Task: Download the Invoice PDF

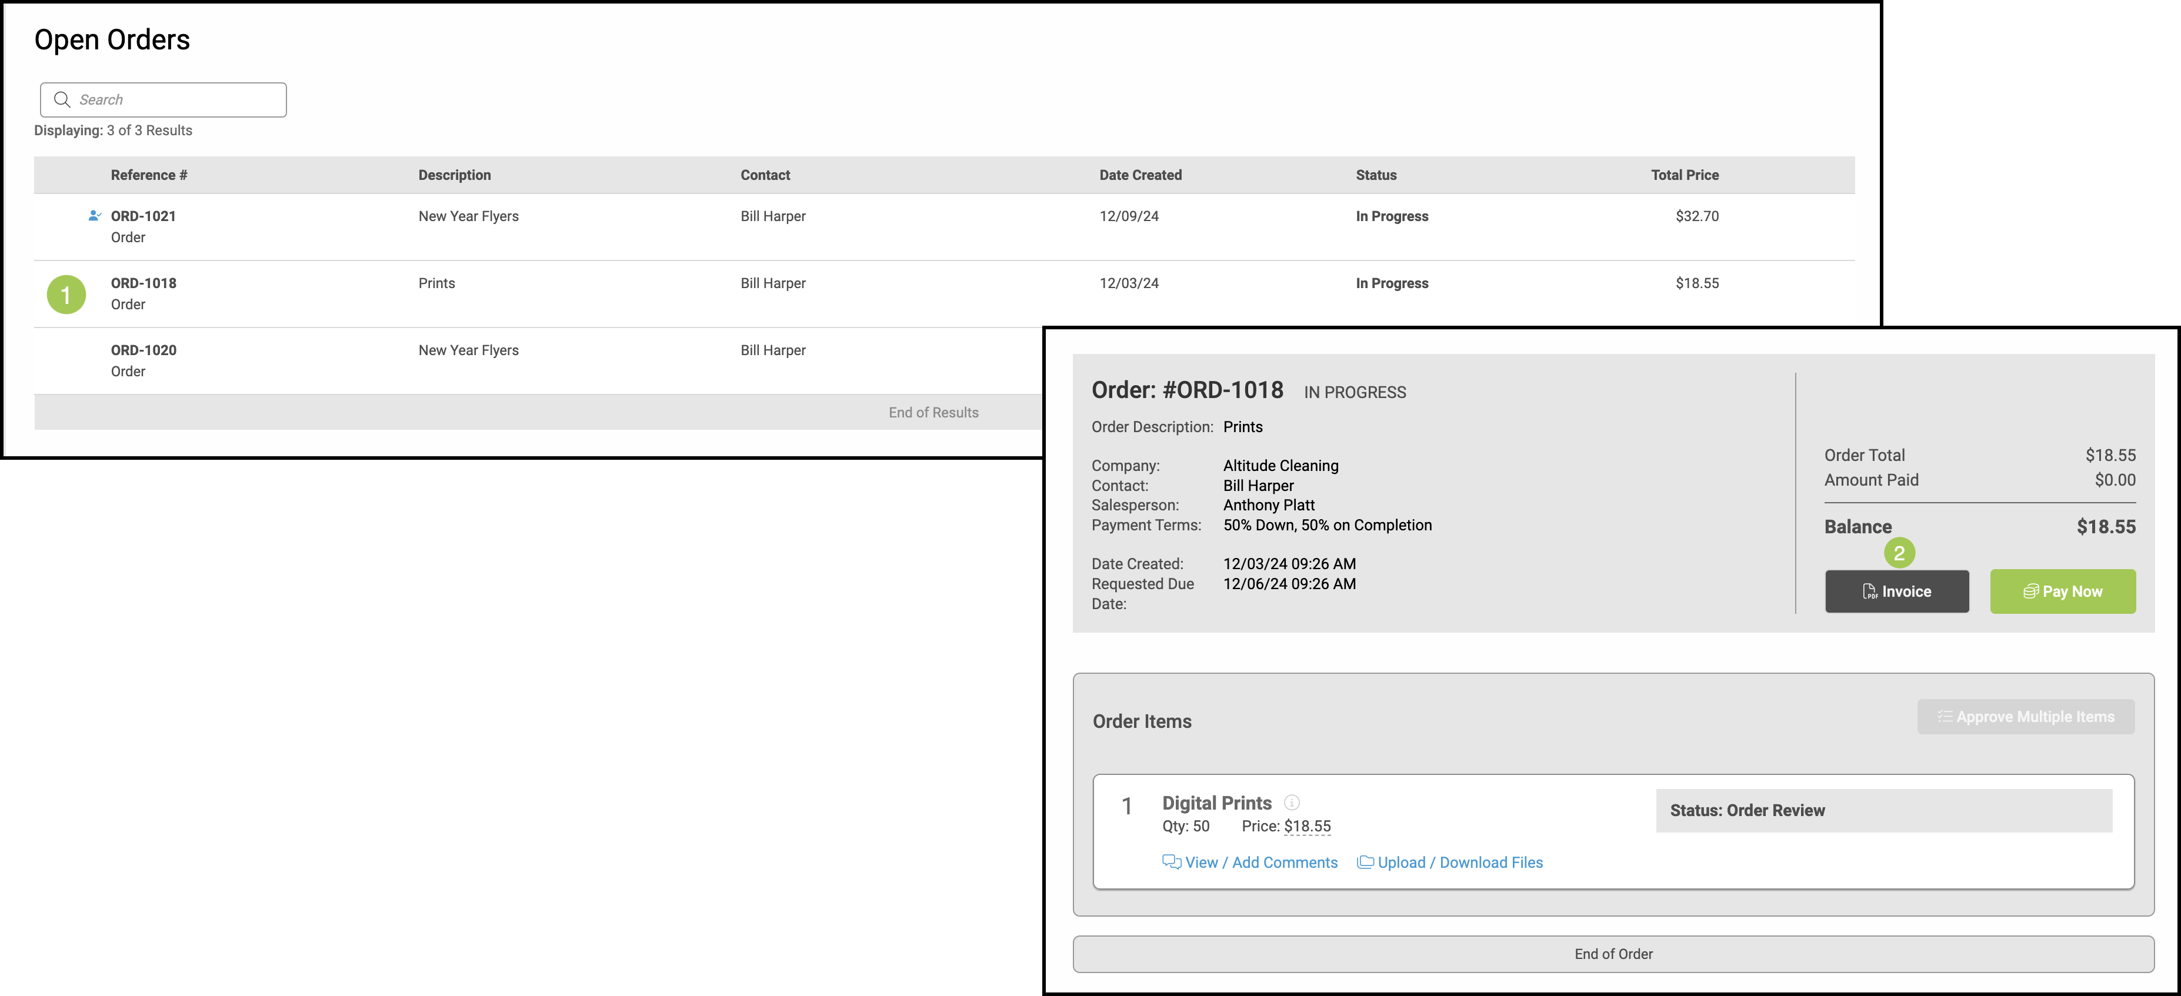Action: [x=1896, y=591]
